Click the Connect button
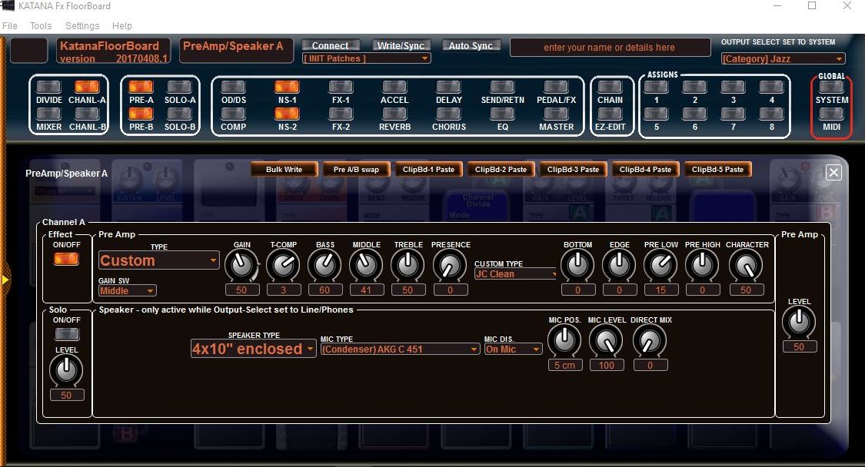 click(331, 45)
